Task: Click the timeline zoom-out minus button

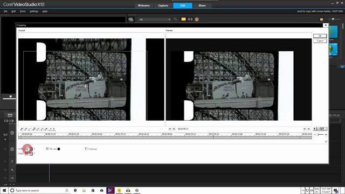Action: tap(315, 135)
